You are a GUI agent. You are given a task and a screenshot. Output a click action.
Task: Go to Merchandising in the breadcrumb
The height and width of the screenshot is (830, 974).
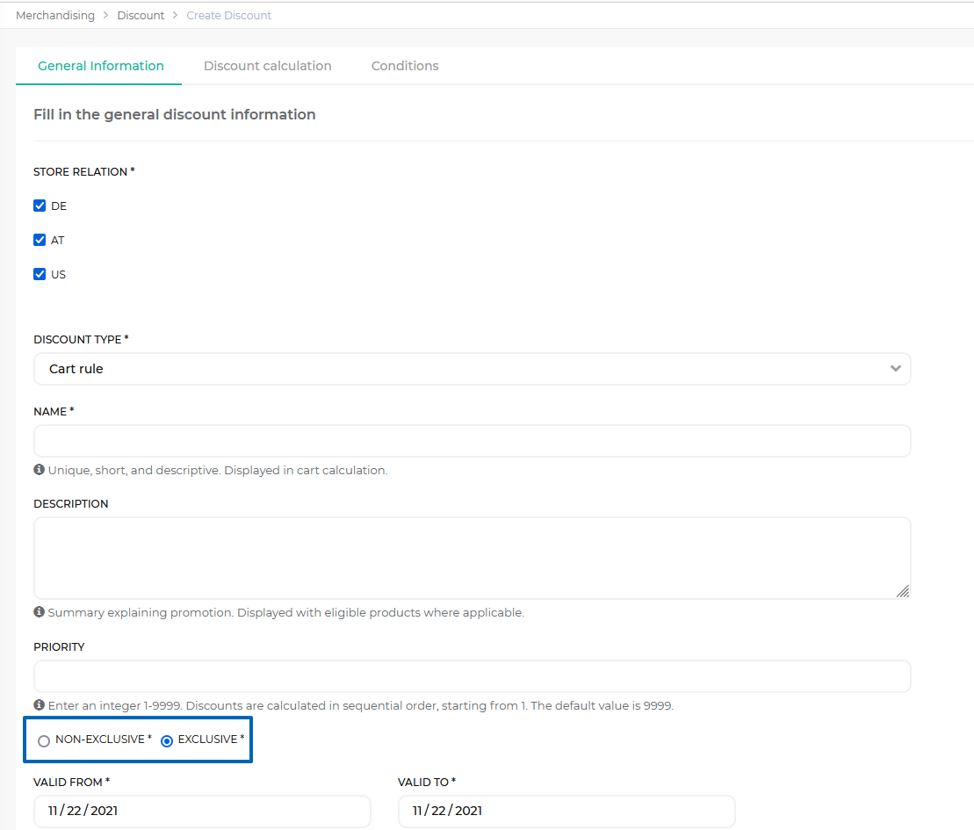click(55, 16)
